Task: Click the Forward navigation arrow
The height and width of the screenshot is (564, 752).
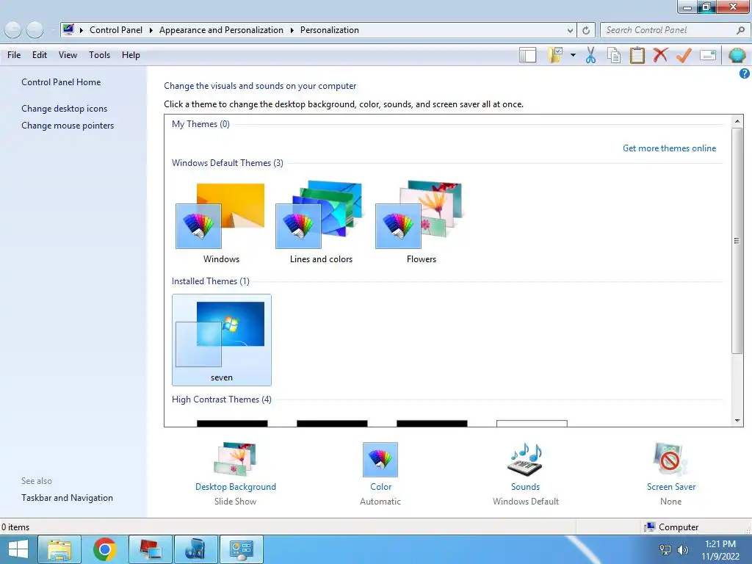Action: click(35, 30)
